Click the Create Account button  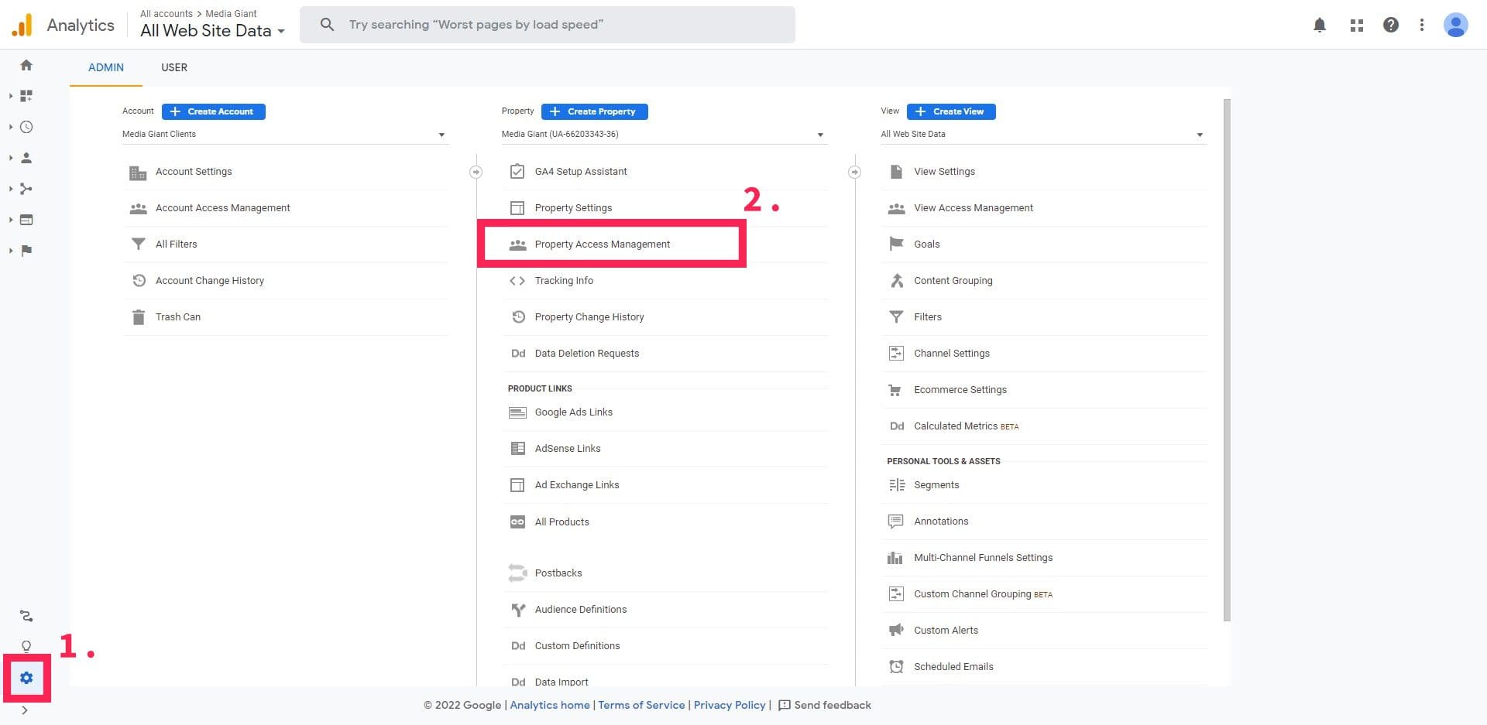tap(214, 111)
